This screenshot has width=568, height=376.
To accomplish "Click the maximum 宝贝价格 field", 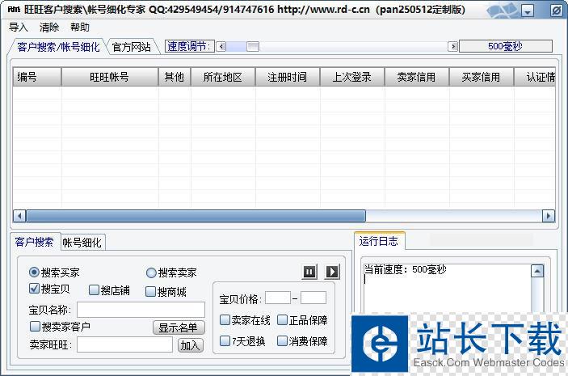I will (313, 298).
